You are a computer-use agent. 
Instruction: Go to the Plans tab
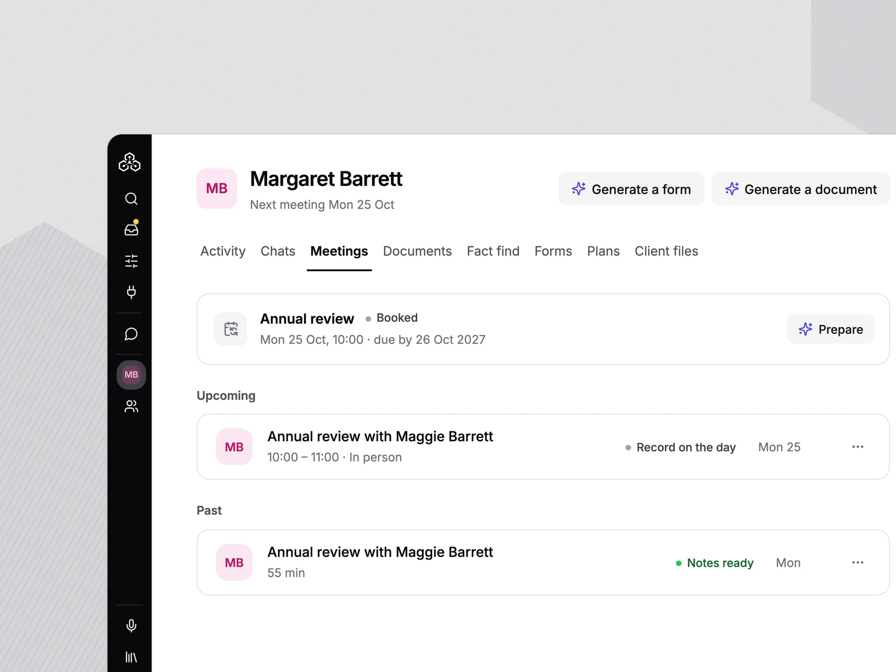603,251
